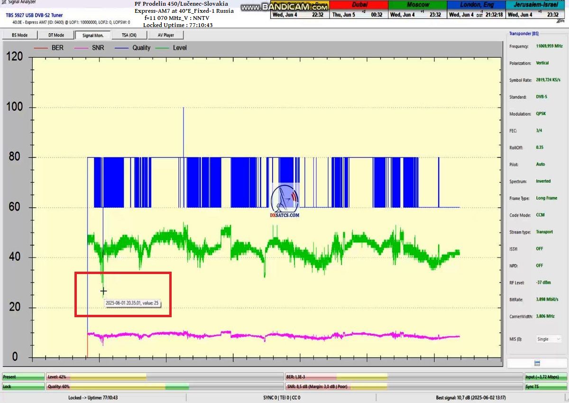Click the BER 1,3E-3 indicator bar

pos(403,377)
